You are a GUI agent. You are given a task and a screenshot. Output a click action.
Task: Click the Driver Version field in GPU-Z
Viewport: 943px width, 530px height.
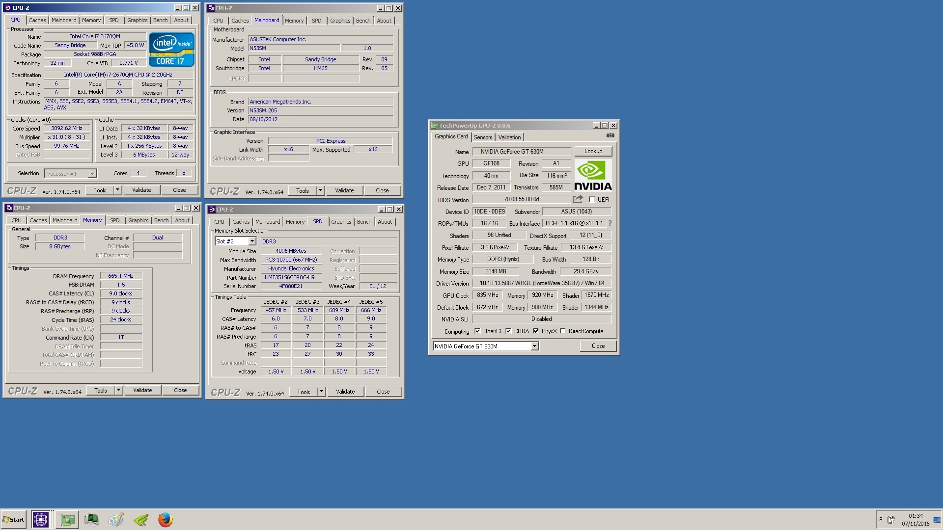542,283
